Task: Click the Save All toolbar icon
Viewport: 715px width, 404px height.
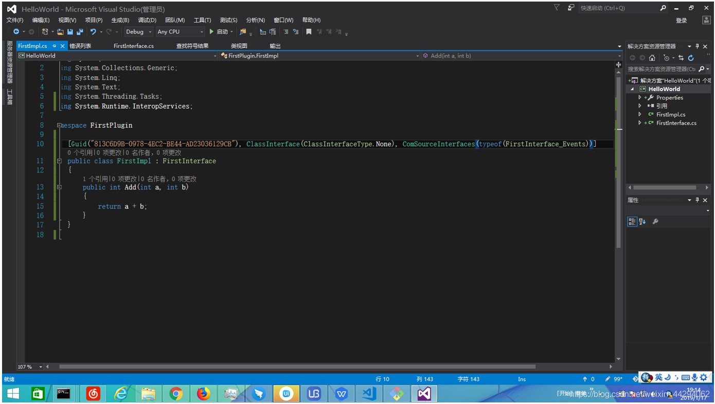Action: (80, 32)
